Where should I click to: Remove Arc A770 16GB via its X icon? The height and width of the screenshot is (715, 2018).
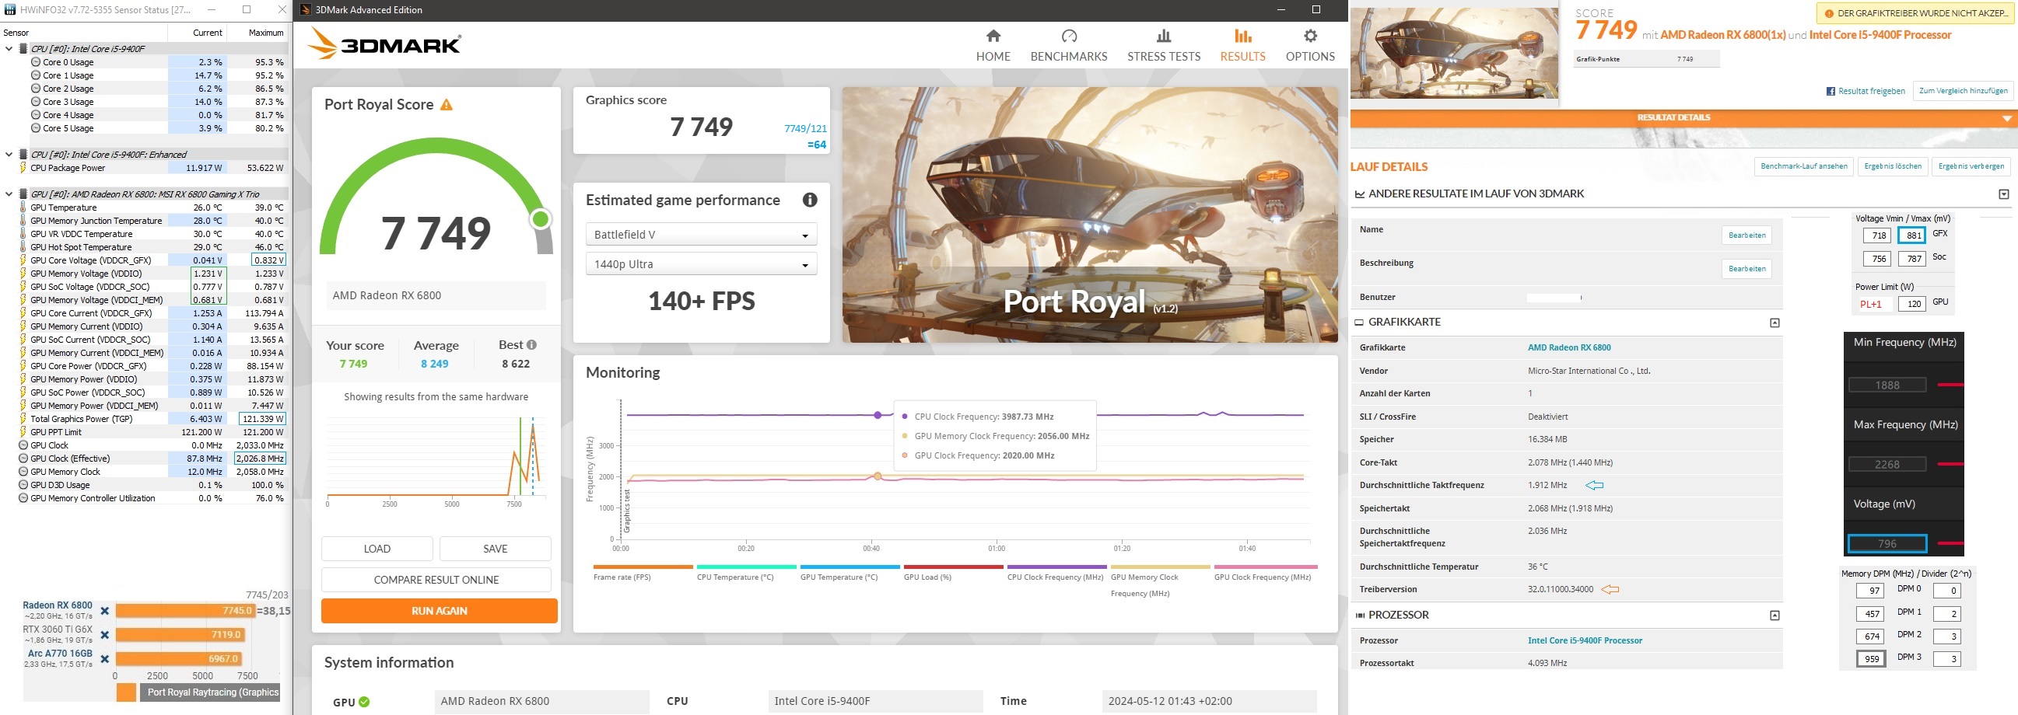[x=105, y=659]
